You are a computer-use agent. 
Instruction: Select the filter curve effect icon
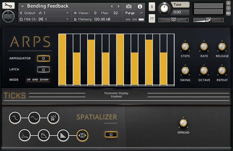[x=15, y=118]
